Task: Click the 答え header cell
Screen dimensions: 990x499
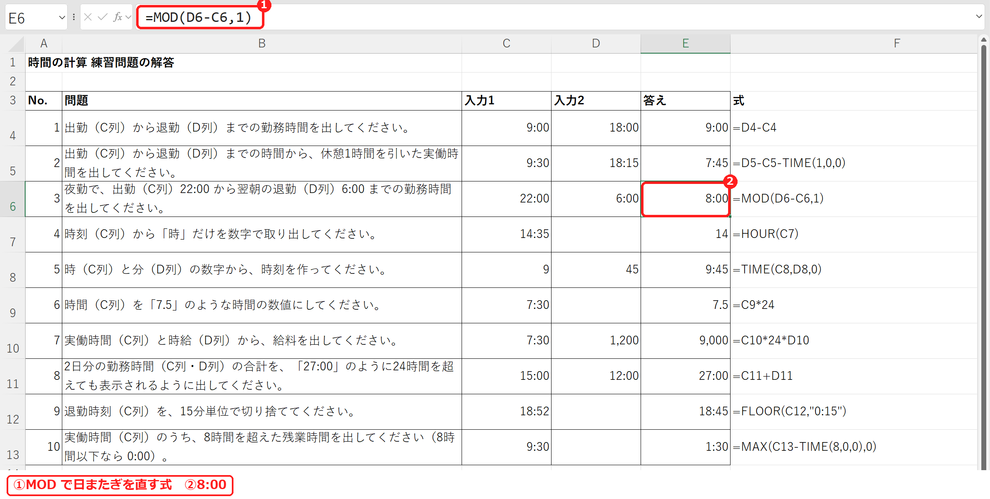Action: 686,101
